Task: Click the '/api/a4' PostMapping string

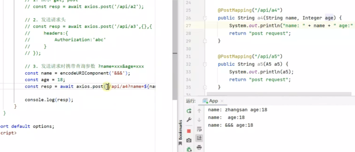Action: click(264, 10)
